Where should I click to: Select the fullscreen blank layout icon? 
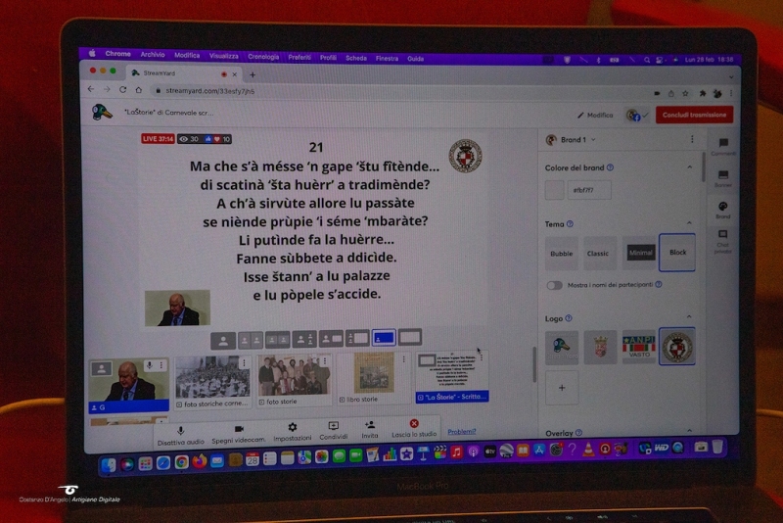(410, 337)
